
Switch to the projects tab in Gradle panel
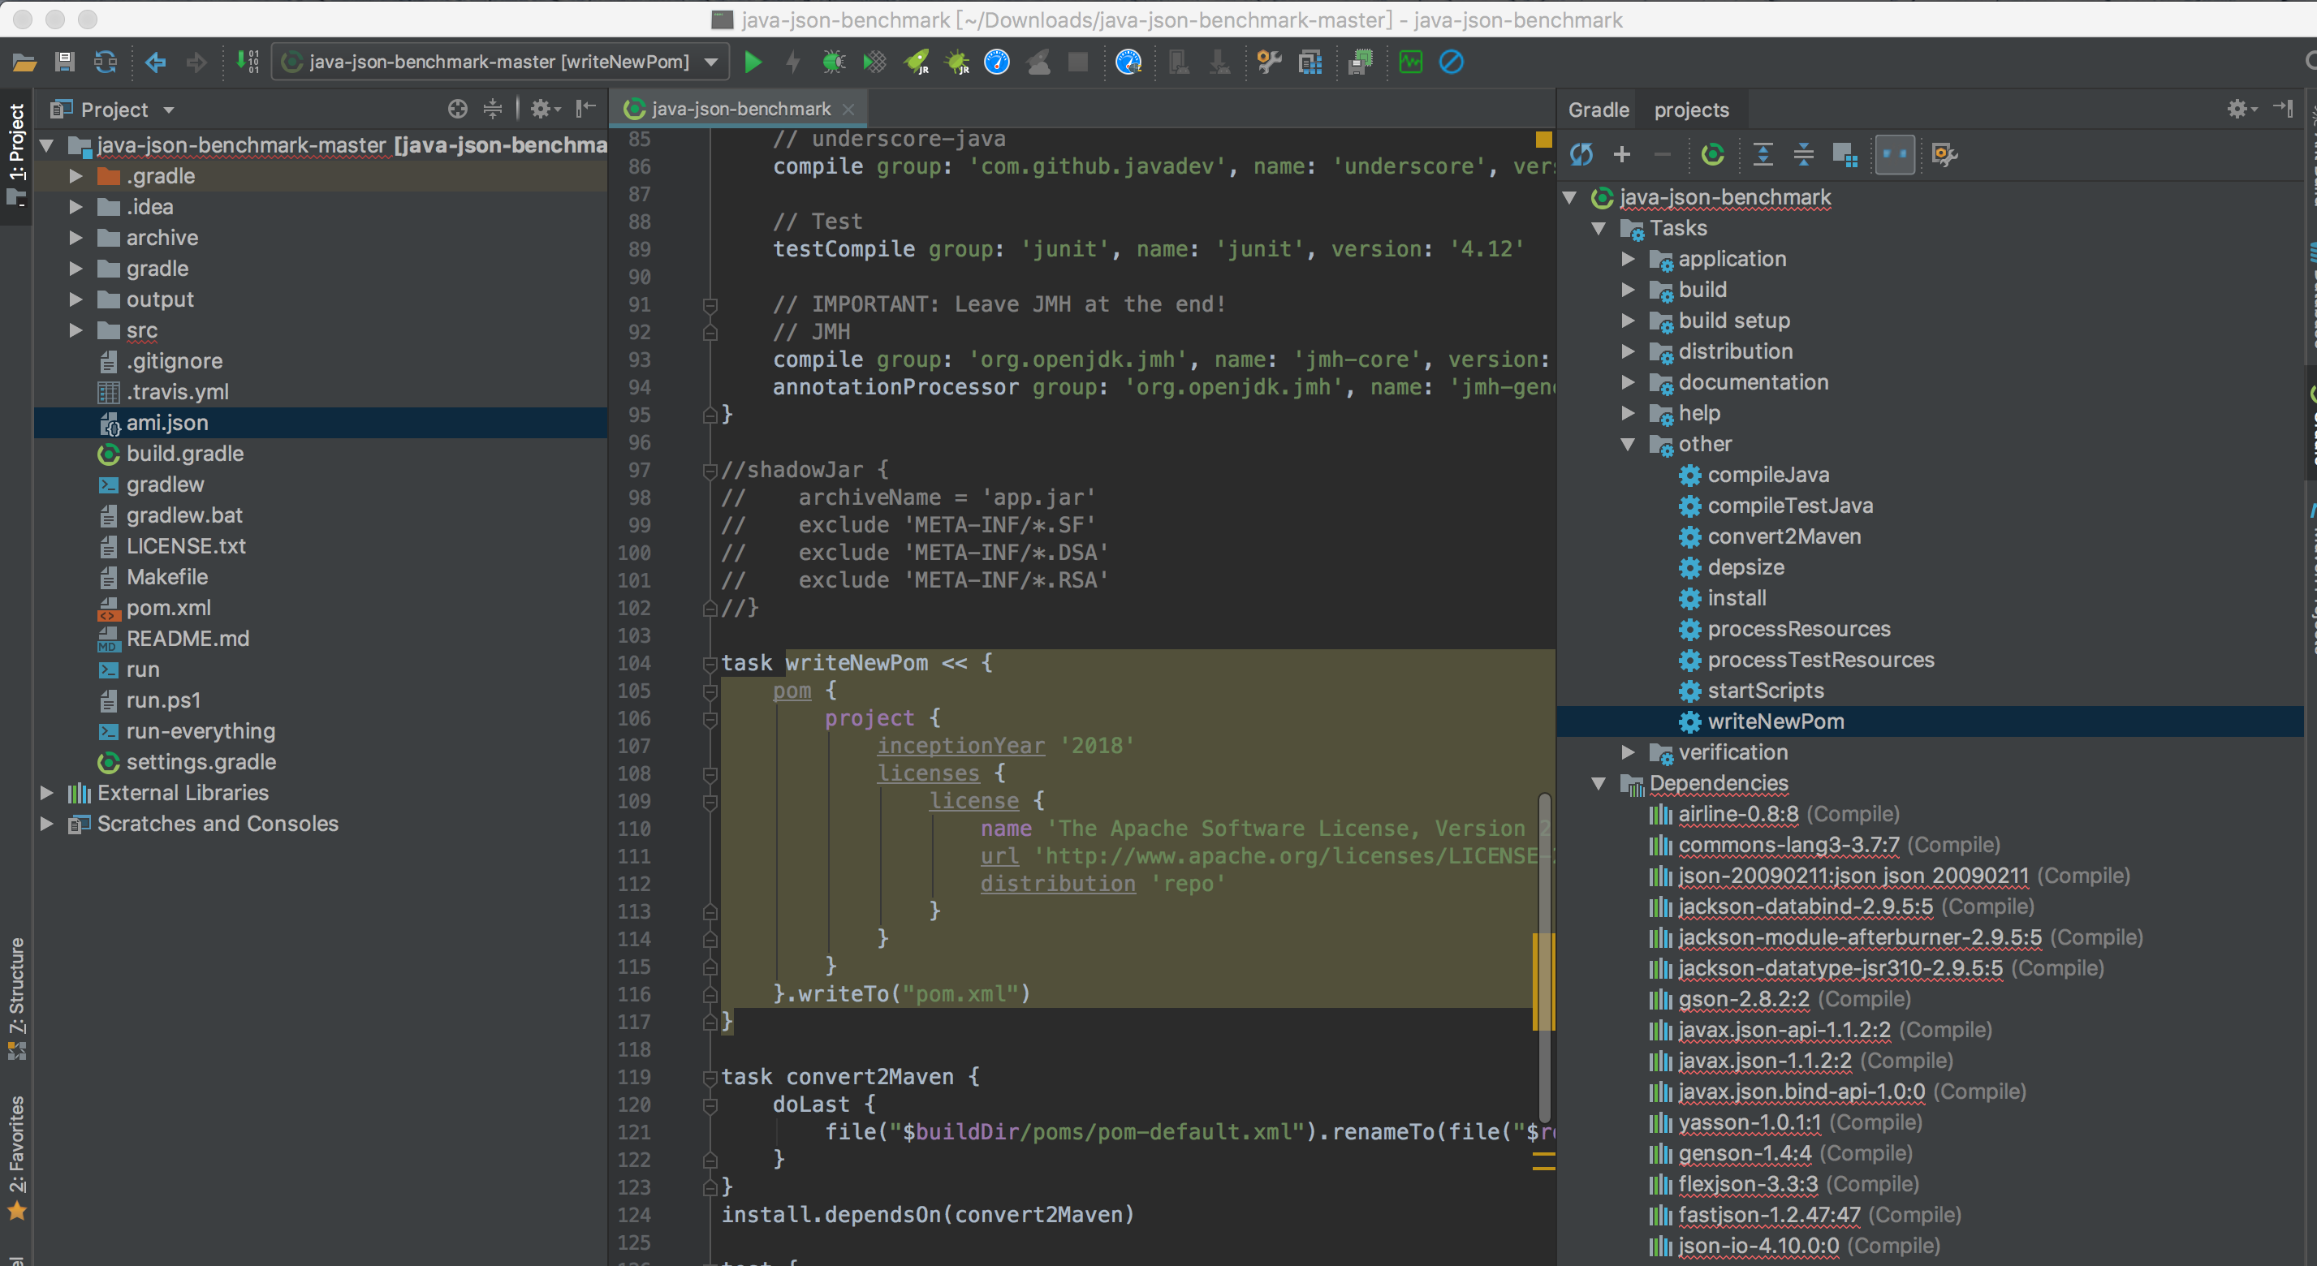click(x=1691, y=109)
